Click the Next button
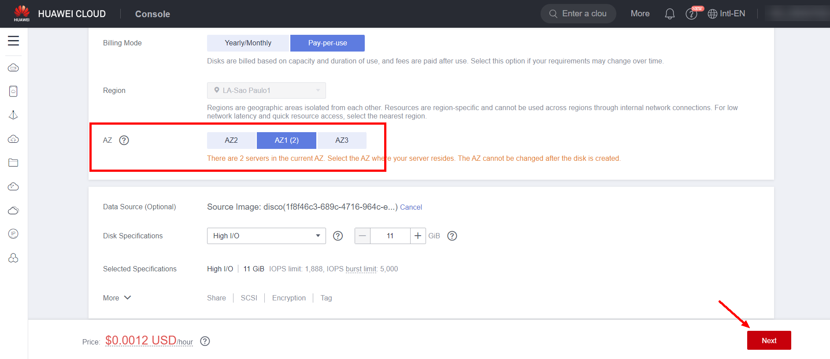The width and height of the screenshot is (830, 359). pyautogui.click(x=769, y=340)
